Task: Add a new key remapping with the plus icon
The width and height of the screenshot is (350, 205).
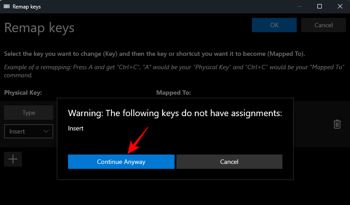Action: pos(13,159)
